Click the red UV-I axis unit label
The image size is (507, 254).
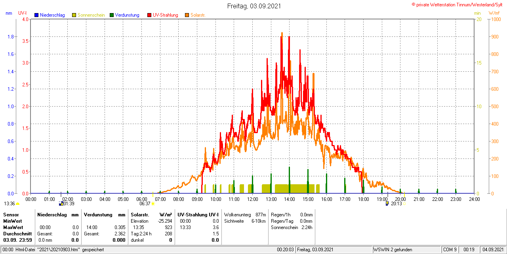pos(23,13)
